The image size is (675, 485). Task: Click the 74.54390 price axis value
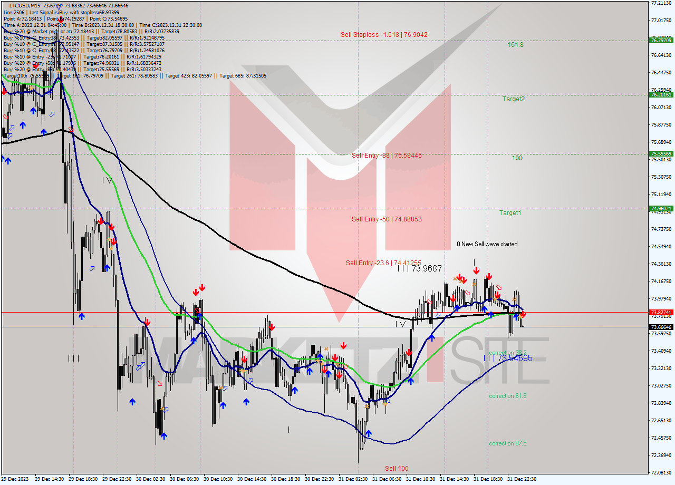coord(661,247)
